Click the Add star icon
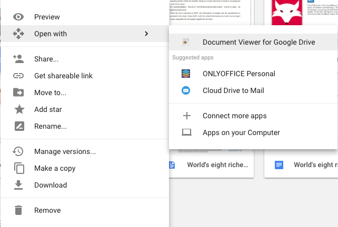This screenshot has width=338, height=227. click(18, 109)
